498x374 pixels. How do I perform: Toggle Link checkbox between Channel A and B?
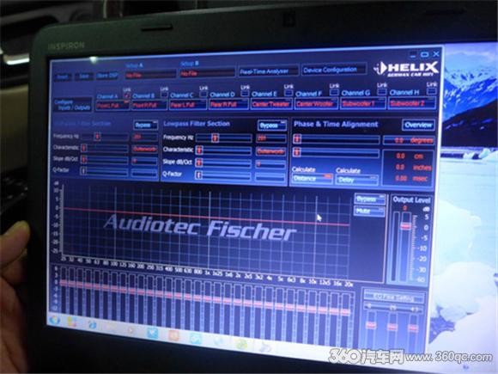coord(127,95)
